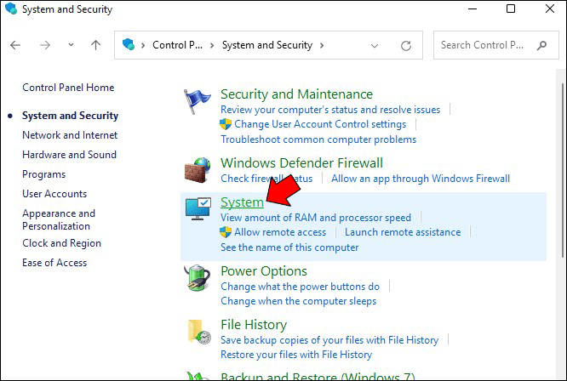Open the Windows Defender Firewall brick wall icon
567x381 pixels.
coord(198,170)
